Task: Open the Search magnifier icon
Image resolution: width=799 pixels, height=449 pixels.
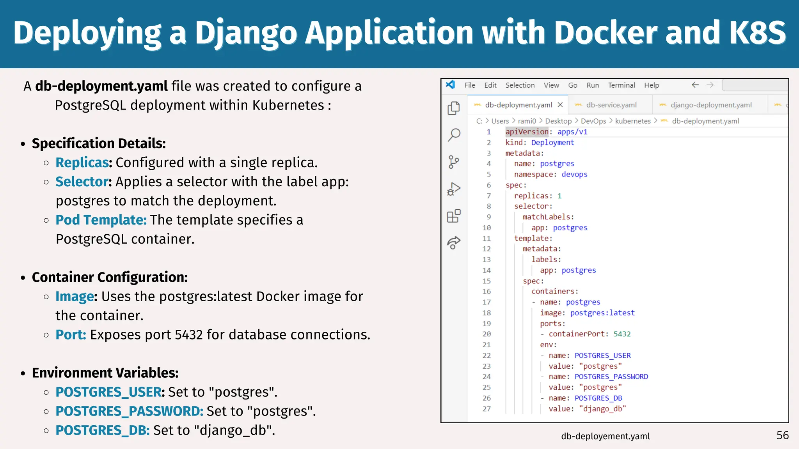Action: [454, 135]
